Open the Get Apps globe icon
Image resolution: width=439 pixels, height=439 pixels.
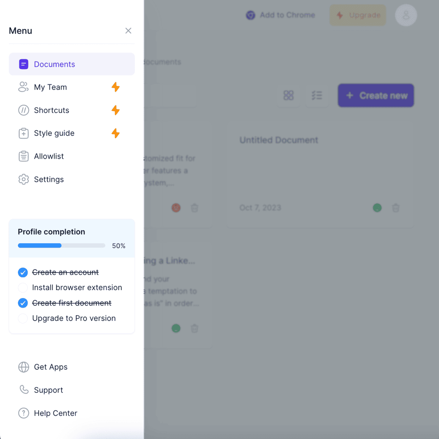tap(23, 367)
